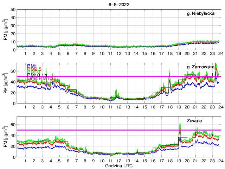Click the green PM10 spike after hour 19 in Zawale
This screenshot has height=169, width=225.
(x=180, y=124)
